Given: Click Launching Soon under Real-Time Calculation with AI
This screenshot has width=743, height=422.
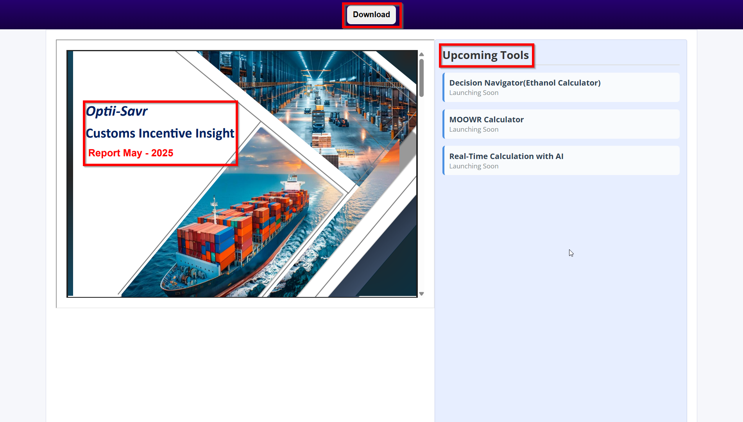Looking at the screenshot, I should (474, 166).
